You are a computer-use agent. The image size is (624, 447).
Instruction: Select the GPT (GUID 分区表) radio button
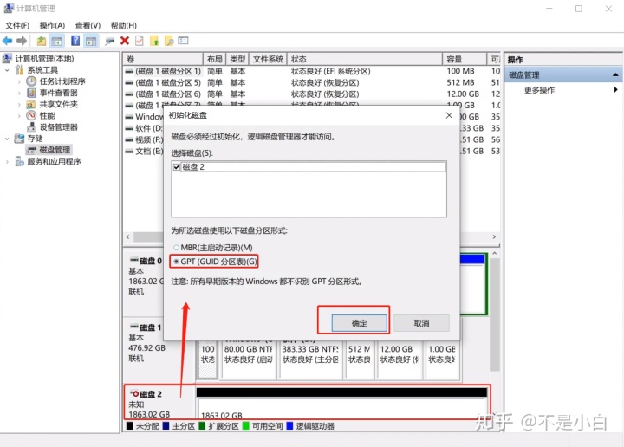[176, 262]
